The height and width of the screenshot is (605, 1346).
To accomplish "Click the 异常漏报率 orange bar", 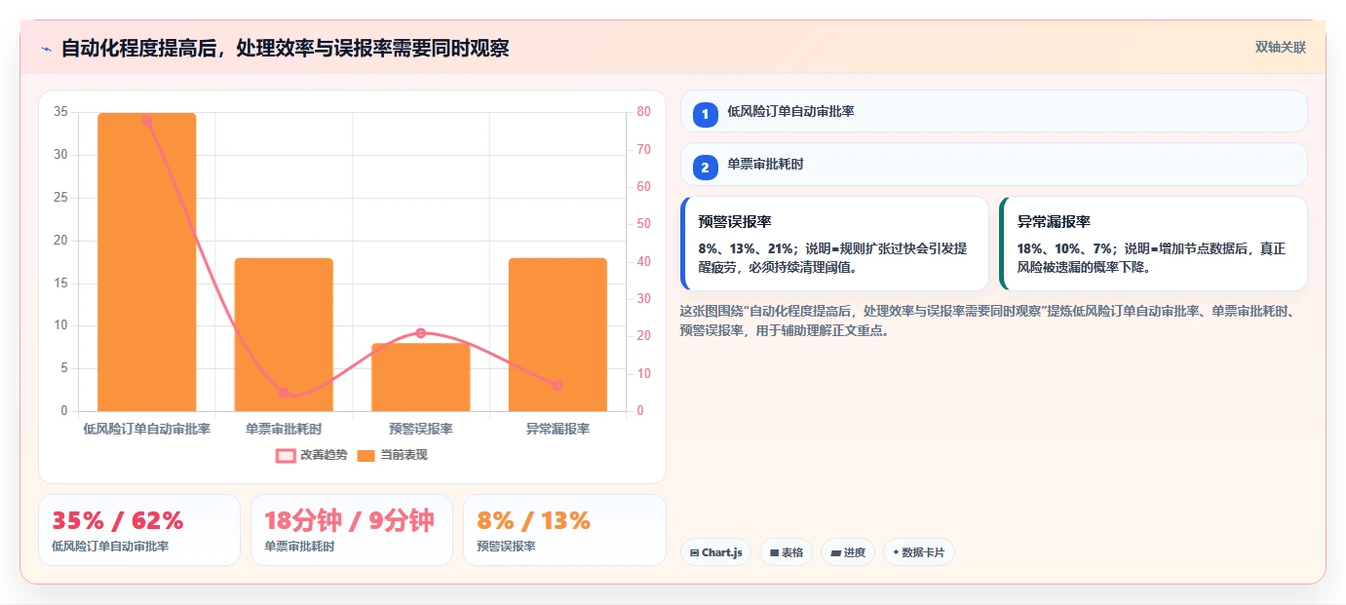I will [x=558, y=334].
